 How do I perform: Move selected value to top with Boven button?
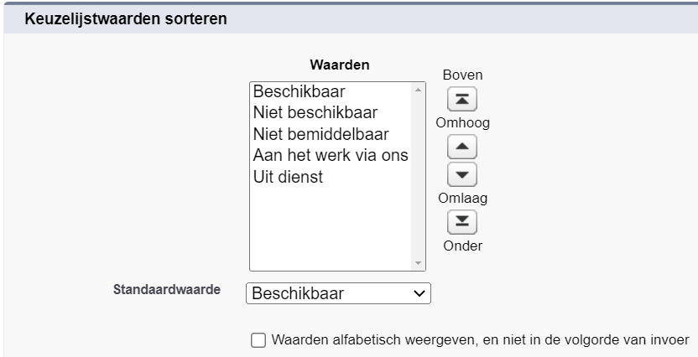point(462,99)
